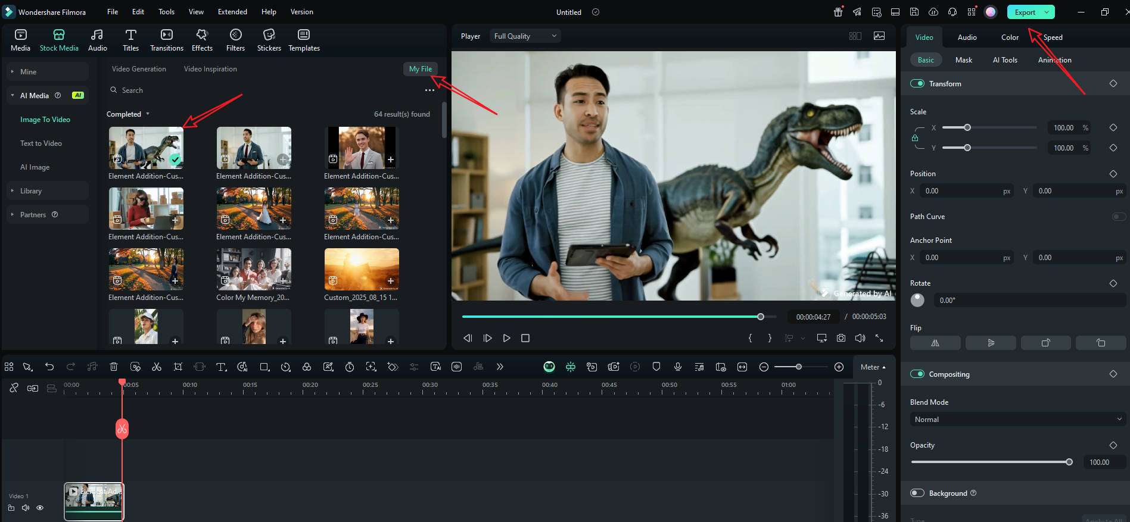
Task: Flip horizontal button in Flip section
Action: [935, 343]
